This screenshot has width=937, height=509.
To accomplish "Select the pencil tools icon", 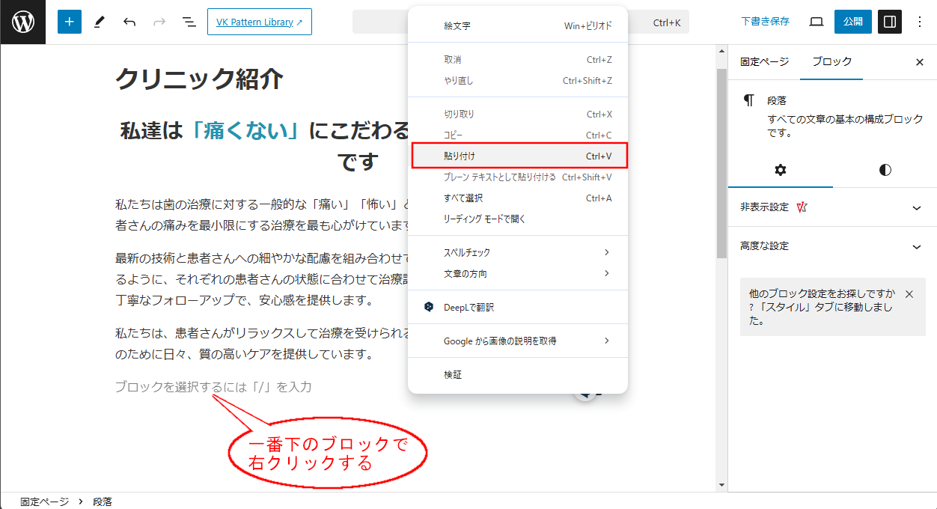I will (x=100, y=22).
